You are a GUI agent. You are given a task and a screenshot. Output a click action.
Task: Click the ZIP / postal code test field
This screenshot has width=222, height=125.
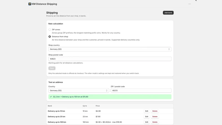[141, 91]
